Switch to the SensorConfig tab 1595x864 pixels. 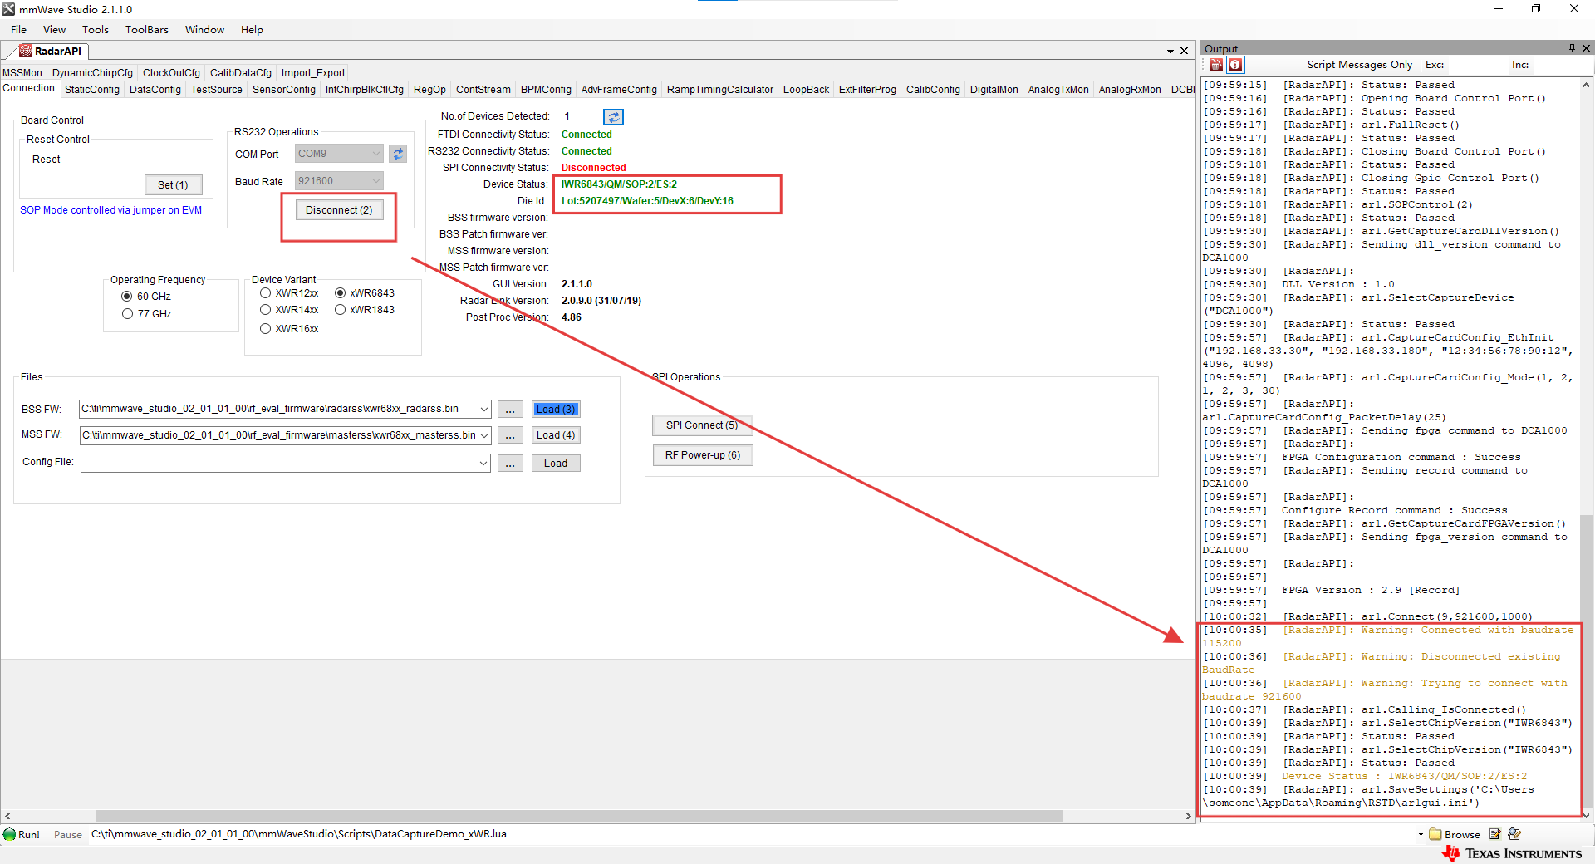coord(284,90)
